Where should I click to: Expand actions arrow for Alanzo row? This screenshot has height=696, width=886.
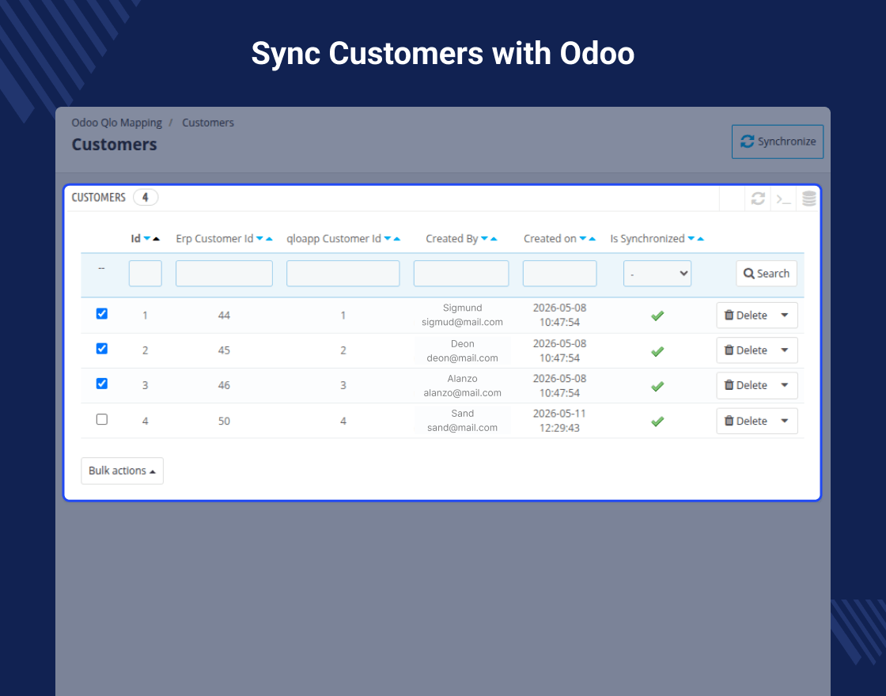point(785,385)
